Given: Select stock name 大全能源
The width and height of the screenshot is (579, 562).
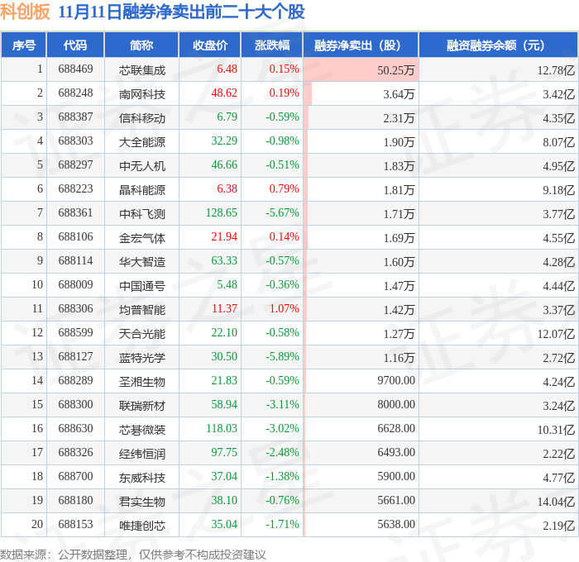Looking at the screenshot, I should 141,142.
